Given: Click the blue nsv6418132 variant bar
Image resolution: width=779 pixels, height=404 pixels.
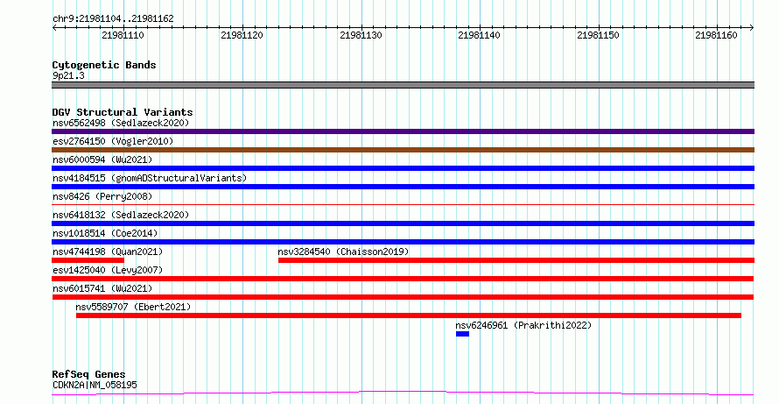Looking at the screenshot, I should click(403, 223).
